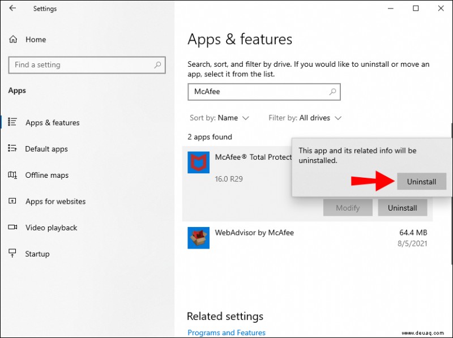The width and height of the screenshot is (453, 338).
Task: Select Apps & features in sidebar
Action: [x=52, y=122]
